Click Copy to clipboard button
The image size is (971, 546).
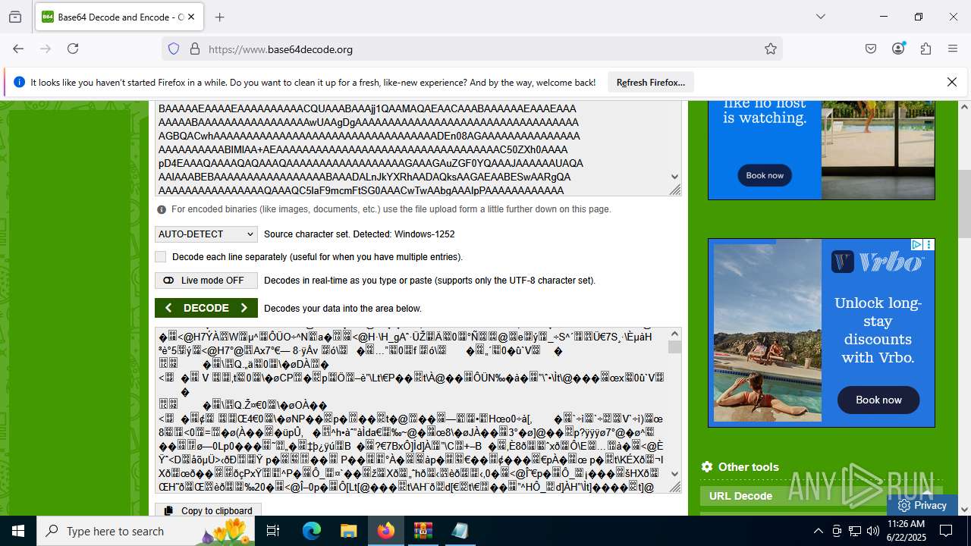click(209, 510)
